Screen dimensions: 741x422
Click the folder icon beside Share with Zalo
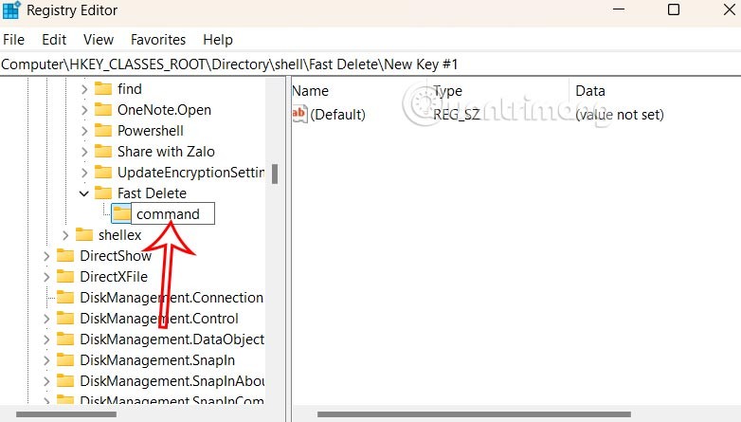click(x=103, y=151)
